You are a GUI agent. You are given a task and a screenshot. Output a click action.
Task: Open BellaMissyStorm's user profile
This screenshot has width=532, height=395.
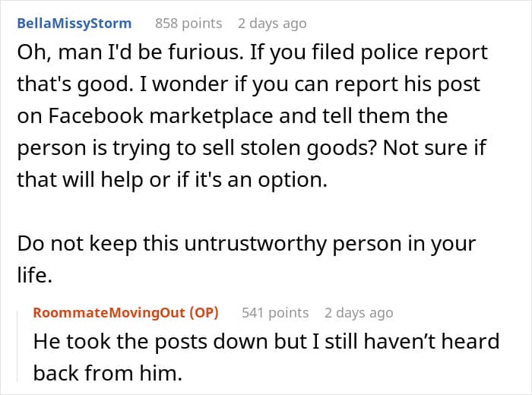pos(74,24)
